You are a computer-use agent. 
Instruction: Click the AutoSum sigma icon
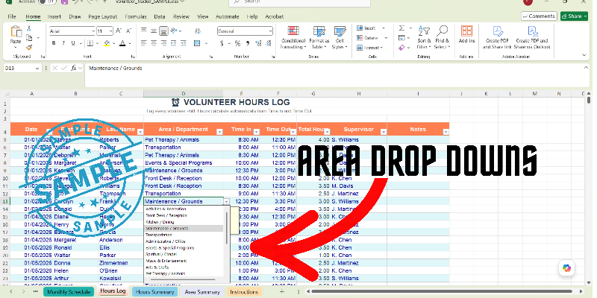click(x=402, y=28)
